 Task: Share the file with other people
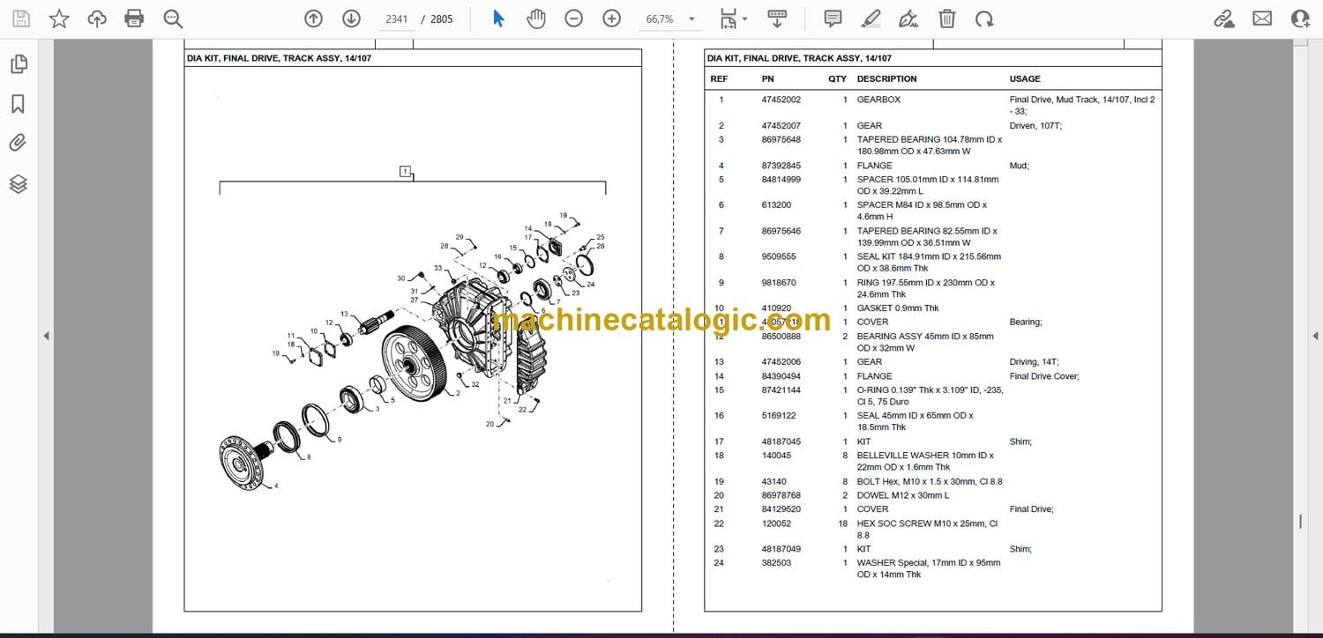pos(1300,19)
